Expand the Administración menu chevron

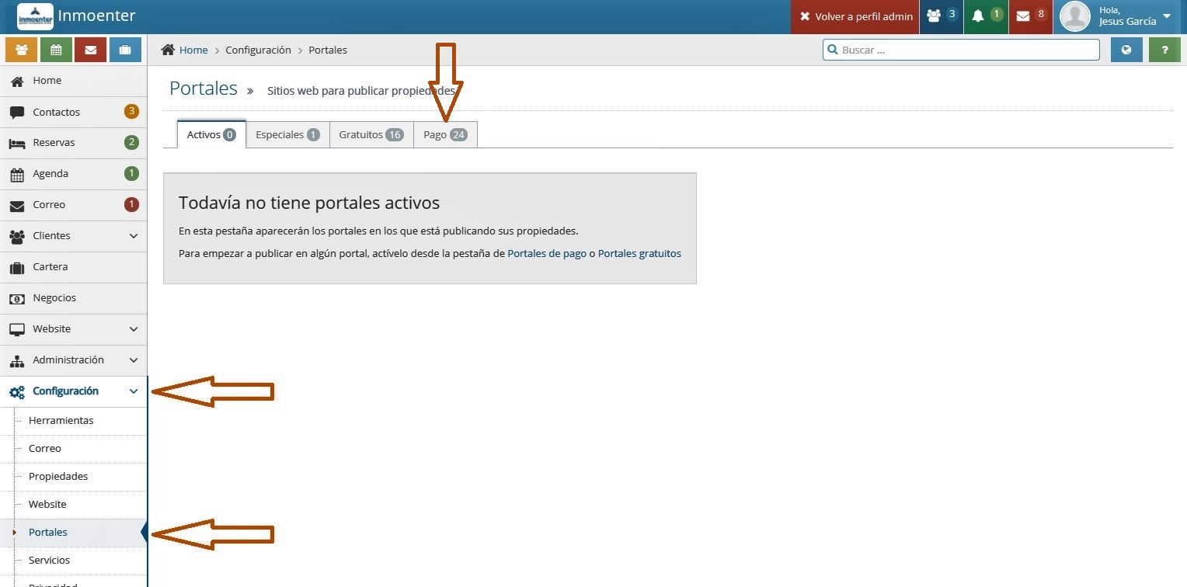(x=133, y=360)
